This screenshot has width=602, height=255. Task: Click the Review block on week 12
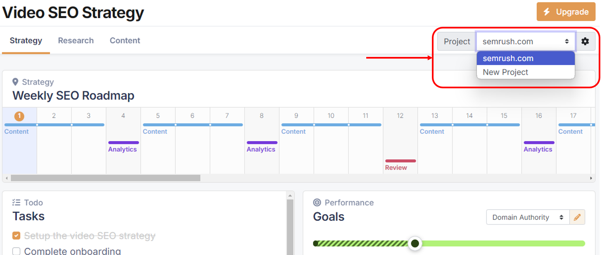pyautogui.click(x=400, y=161)
